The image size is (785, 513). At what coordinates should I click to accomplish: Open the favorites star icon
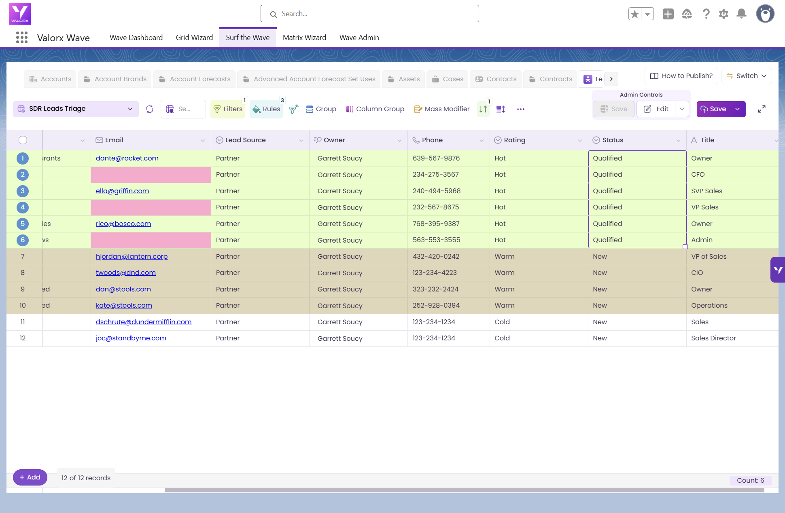[x=635, y=14]
